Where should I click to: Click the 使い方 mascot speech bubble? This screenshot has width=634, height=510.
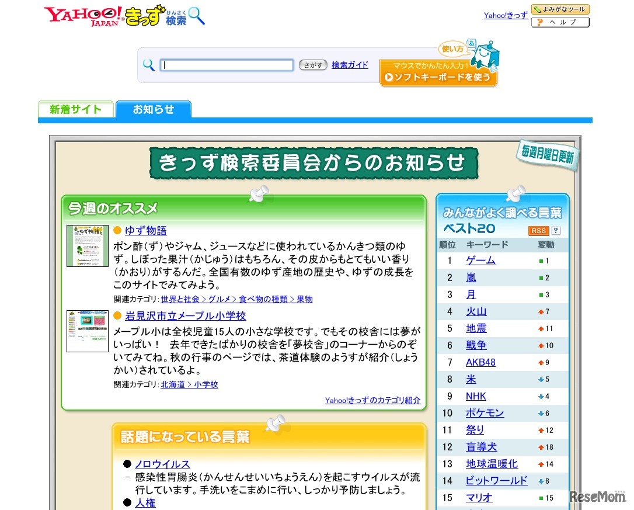point(452,49)
